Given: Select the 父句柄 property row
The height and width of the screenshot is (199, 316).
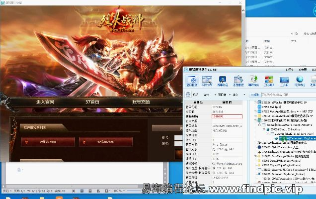Looking at the screenshot, I should coord(214,111).
